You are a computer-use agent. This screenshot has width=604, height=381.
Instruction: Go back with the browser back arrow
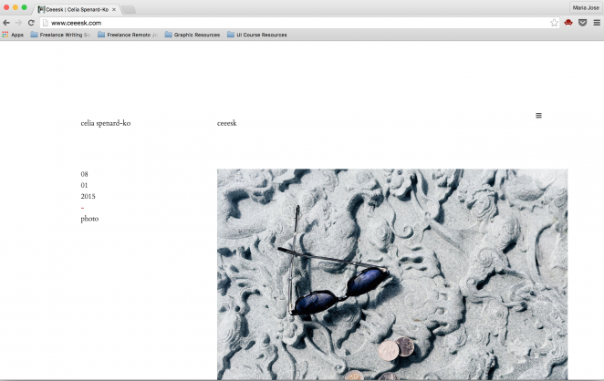(6, 23)
